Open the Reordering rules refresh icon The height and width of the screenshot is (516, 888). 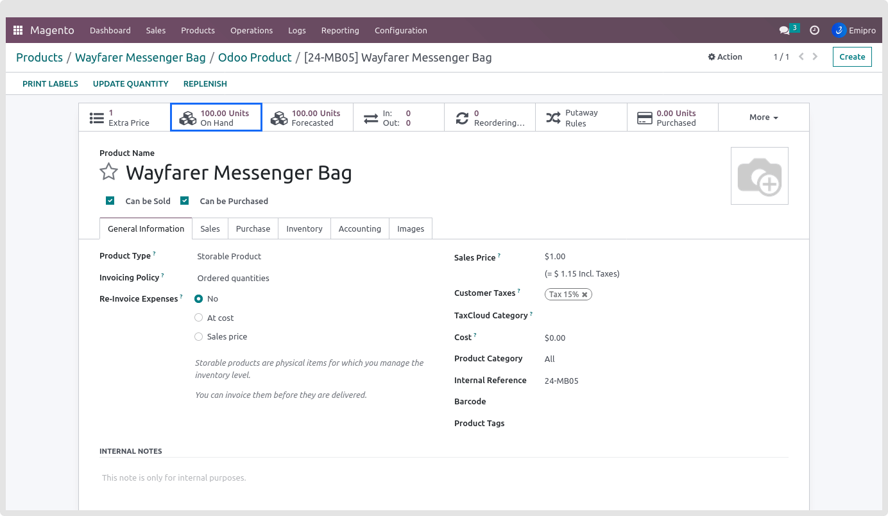[462, 118]
